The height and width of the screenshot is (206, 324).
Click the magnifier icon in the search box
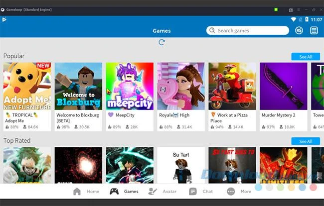pyautogui.click(x=212, y=30)
